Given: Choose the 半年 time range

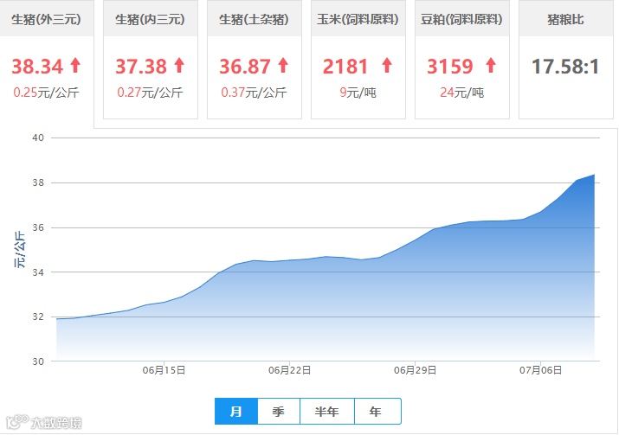Looking at the screenshot, I should 327,412.
